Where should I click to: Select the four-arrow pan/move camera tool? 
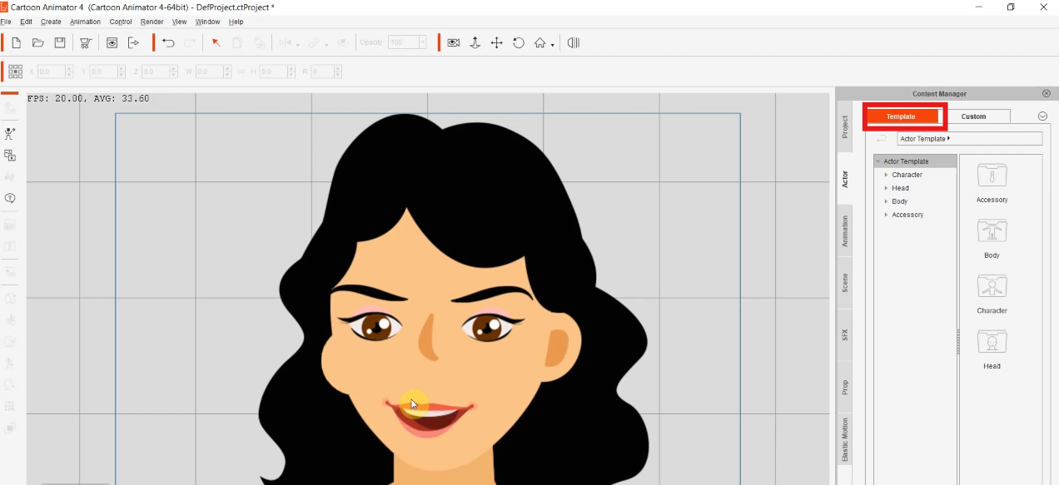pyautogui.click(x=496, y=42)
